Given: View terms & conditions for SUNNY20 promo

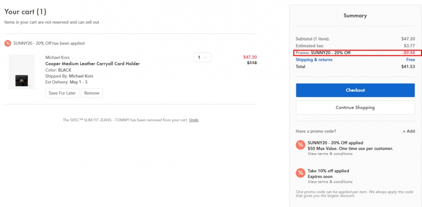Looking at the screenshot, I should click(x=330, y=154).
